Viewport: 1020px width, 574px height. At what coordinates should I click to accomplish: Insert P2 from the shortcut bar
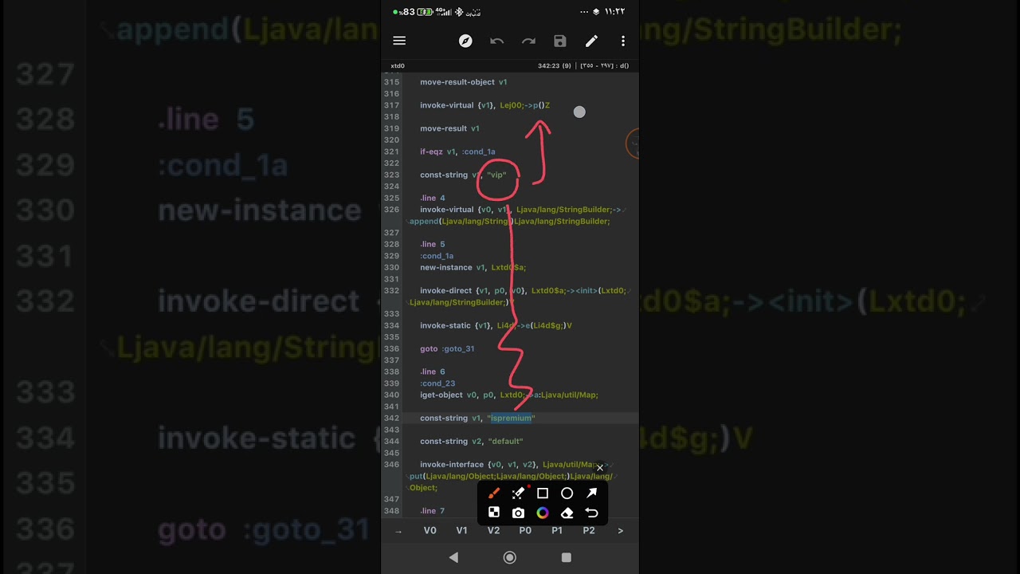(589, 530)
